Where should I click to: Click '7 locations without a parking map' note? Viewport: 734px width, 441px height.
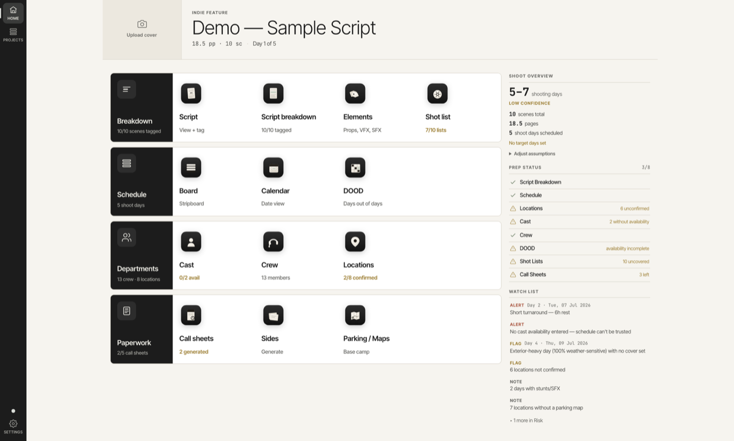point(546,408)
